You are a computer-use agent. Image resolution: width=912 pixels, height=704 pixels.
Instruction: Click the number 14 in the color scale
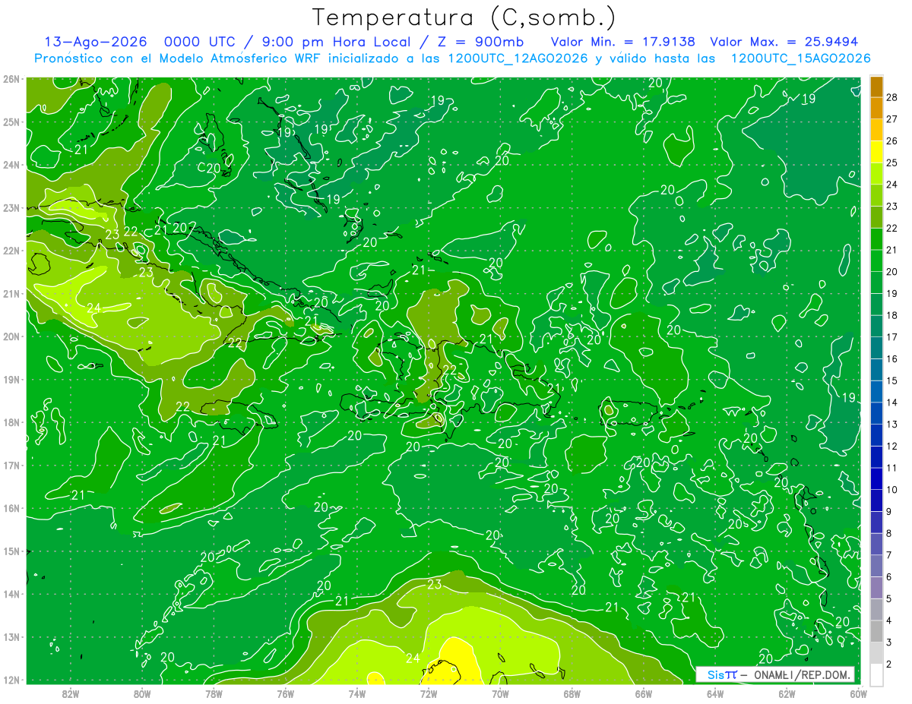891,403
